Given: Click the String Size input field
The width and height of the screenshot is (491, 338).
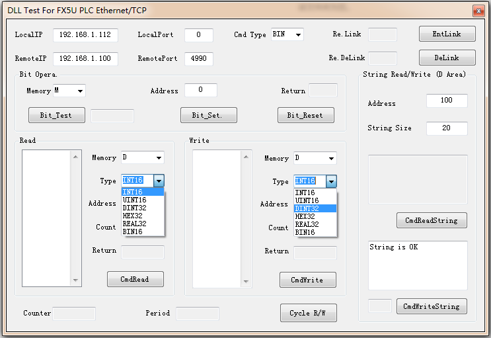Looking at the screenshot, I should click(446, 128).
